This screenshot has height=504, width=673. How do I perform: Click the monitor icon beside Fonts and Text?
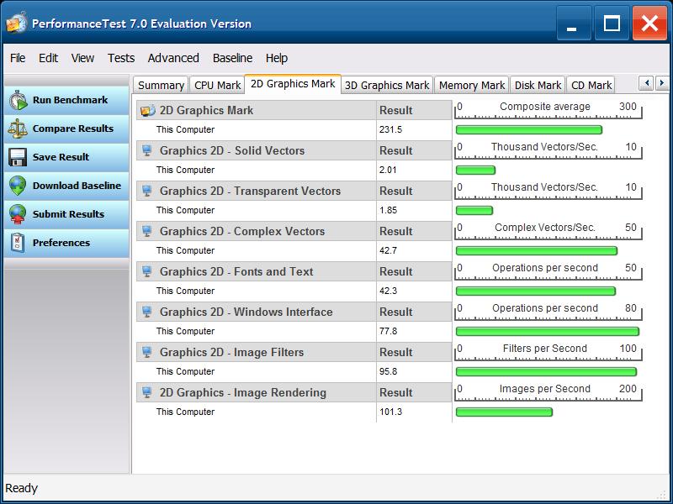146,271
